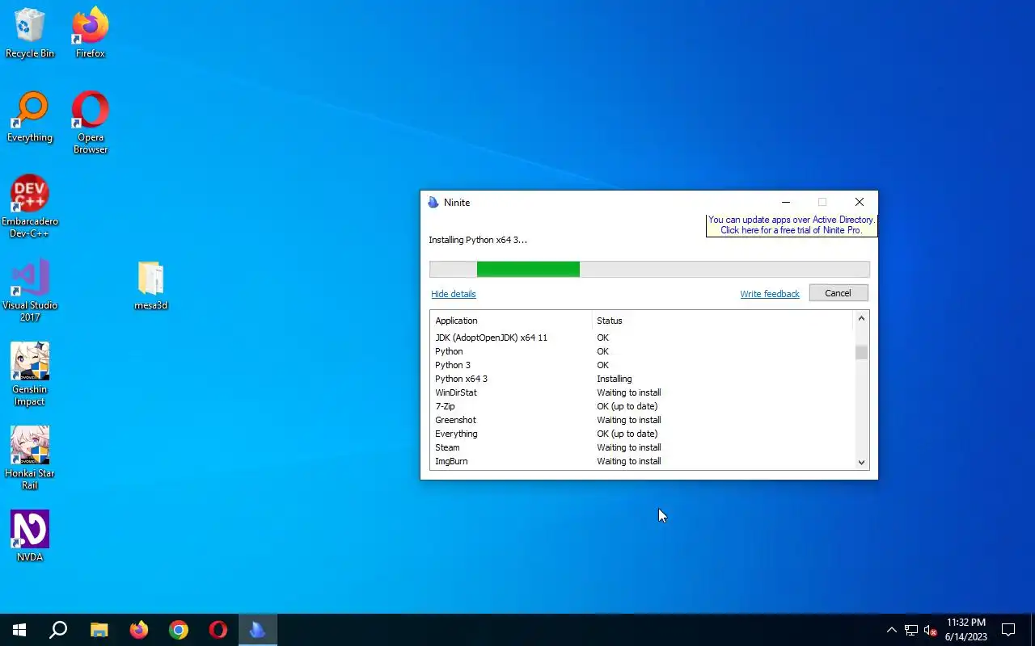Close the Ninite window
This screenshot has height=646, width=1035.
[x=860, y=202]
